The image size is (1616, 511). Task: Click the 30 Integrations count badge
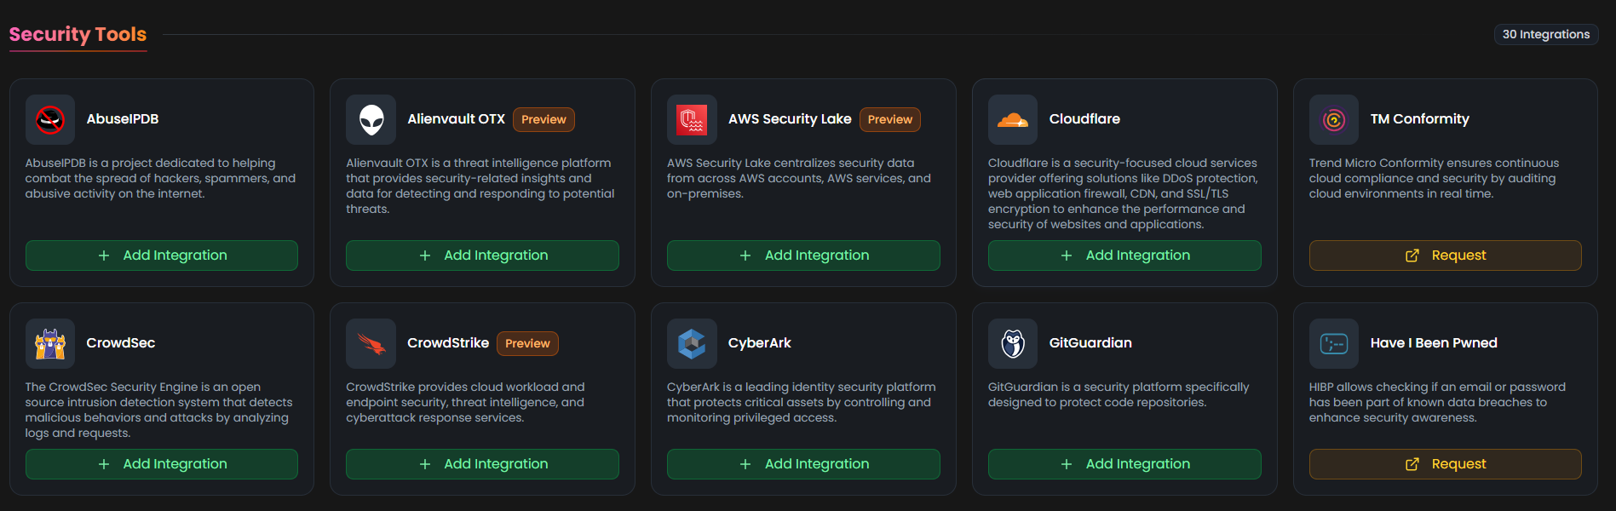coord(1546,34)
